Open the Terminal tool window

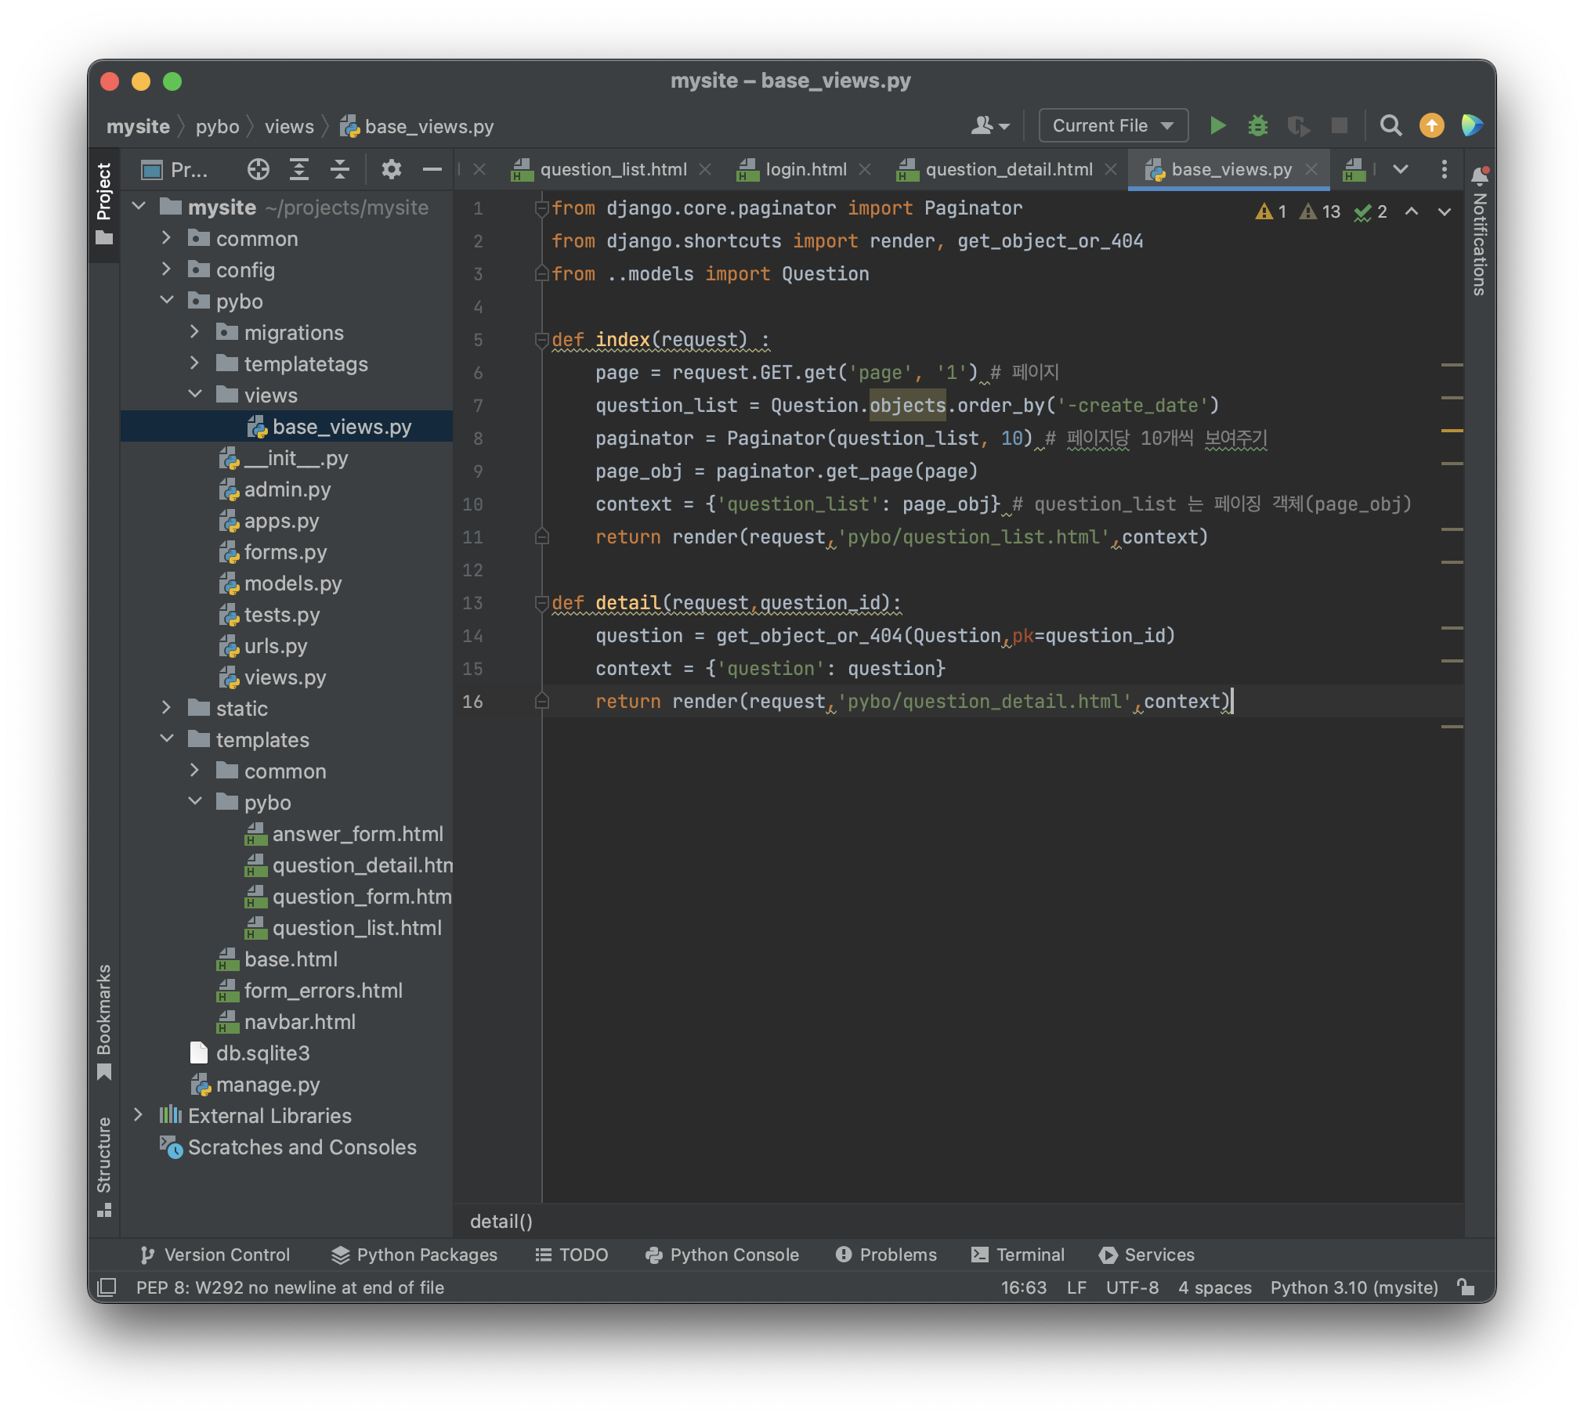click(1018, 1255)
